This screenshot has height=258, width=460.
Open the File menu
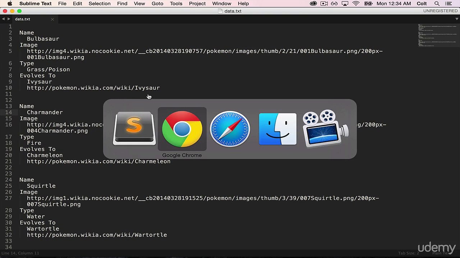pos(62,4)
